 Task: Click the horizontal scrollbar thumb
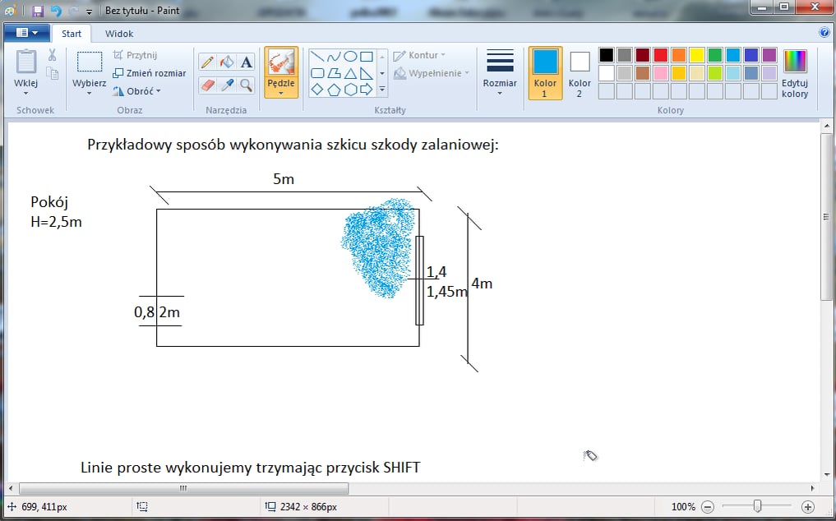pos(184,488)
